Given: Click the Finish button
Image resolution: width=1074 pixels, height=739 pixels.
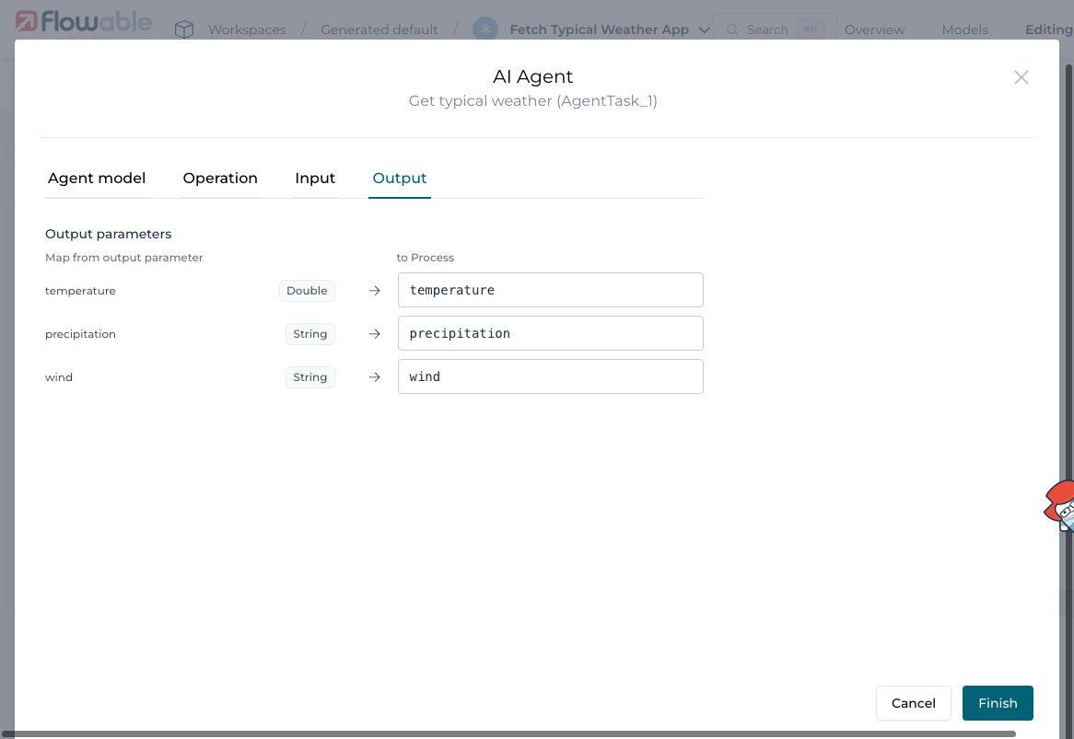Looking at the screenshot, I should tap(998, 702).
